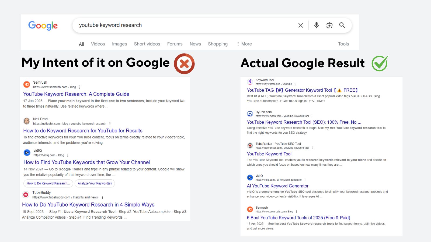Viewport: 431px width, 242px height.
Task: Expand the More search filters menu
Action: (244, 44)
